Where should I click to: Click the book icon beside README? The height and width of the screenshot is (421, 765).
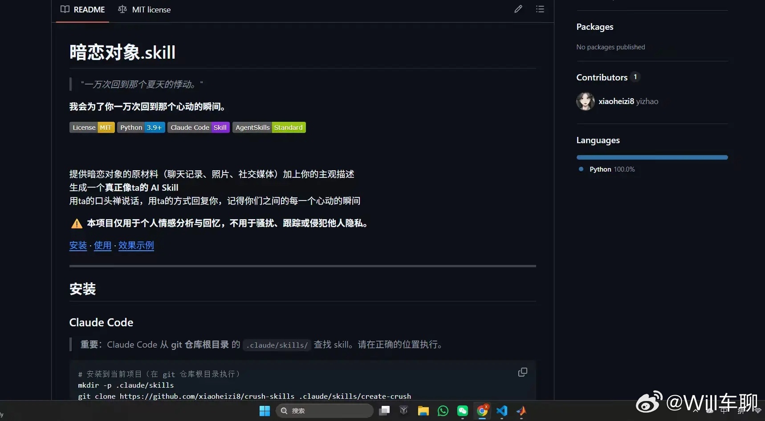click(65, 9)
